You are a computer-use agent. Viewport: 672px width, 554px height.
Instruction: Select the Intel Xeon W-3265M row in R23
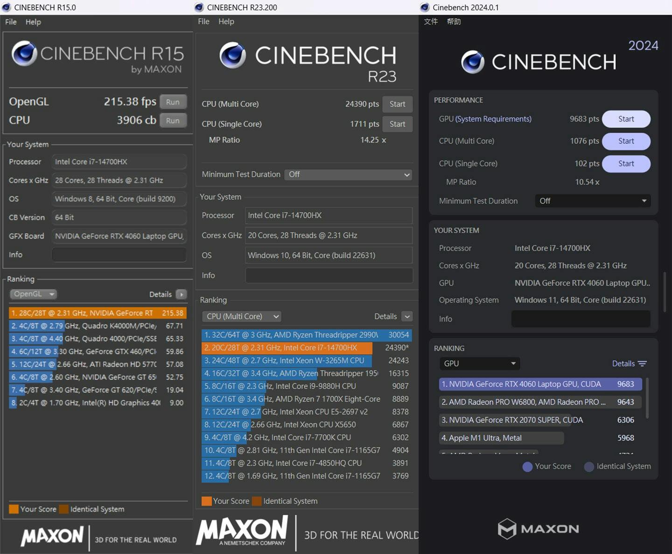click(307, 361)
